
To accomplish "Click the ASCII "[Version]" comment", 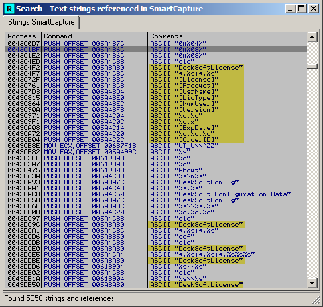I will coord(184,110).
